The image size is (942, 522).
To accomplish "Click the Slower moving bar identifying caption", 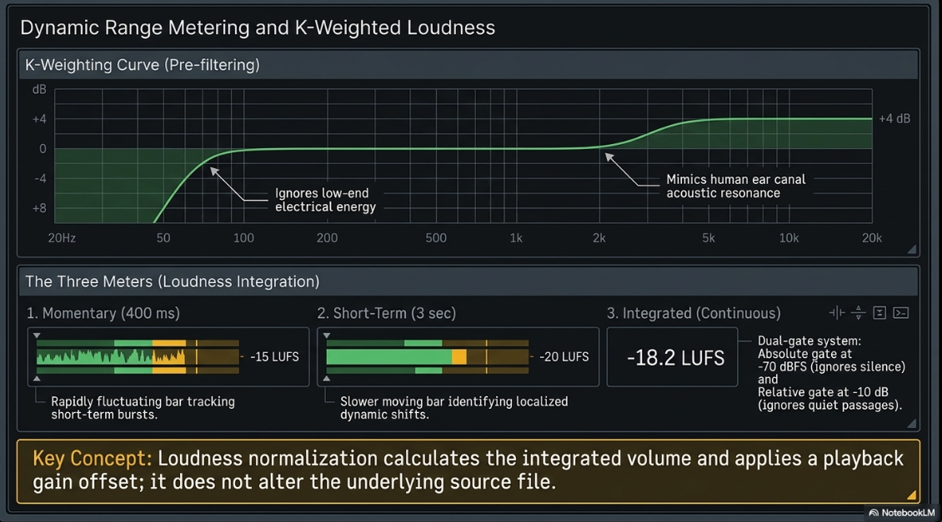I will pos(453,408).
